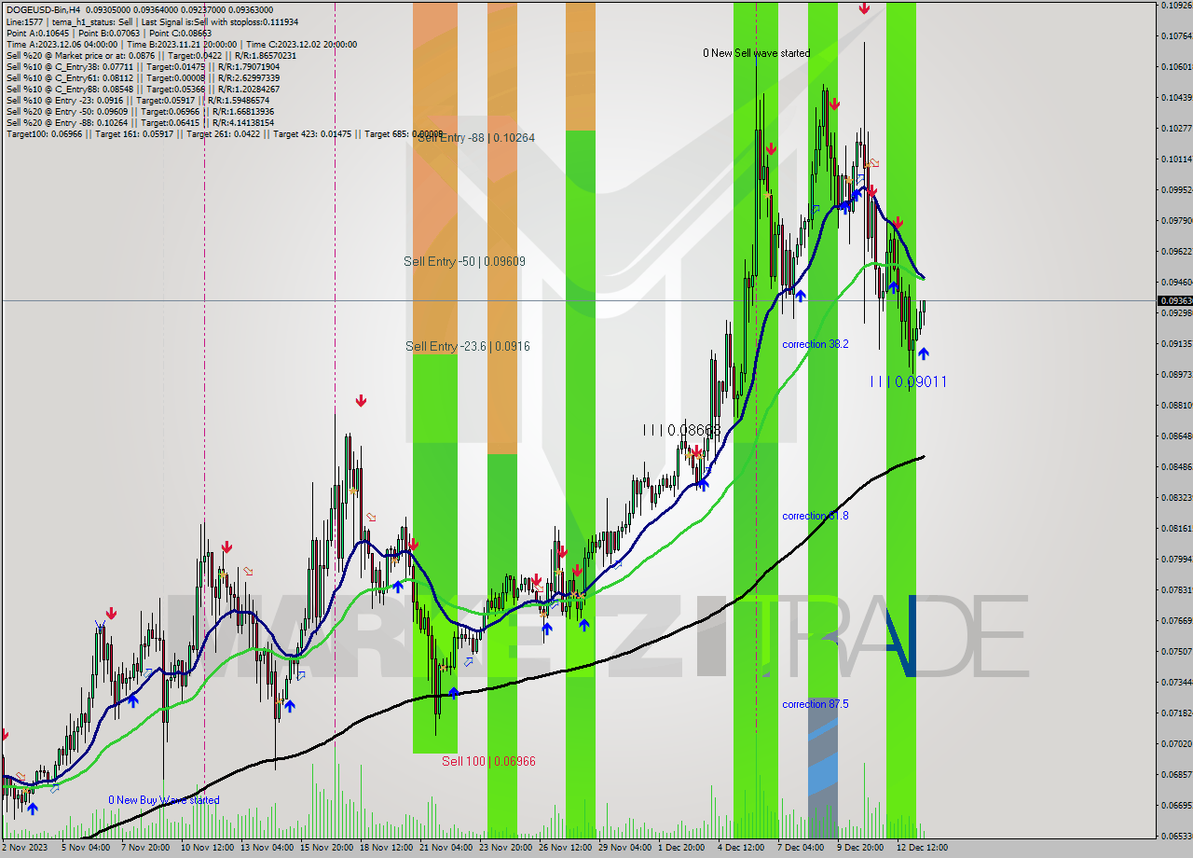The width and height of the screenshot is (1193, 858).
Task: Click the 0.10439 price axis value
Action: [x=1175, y=98]
